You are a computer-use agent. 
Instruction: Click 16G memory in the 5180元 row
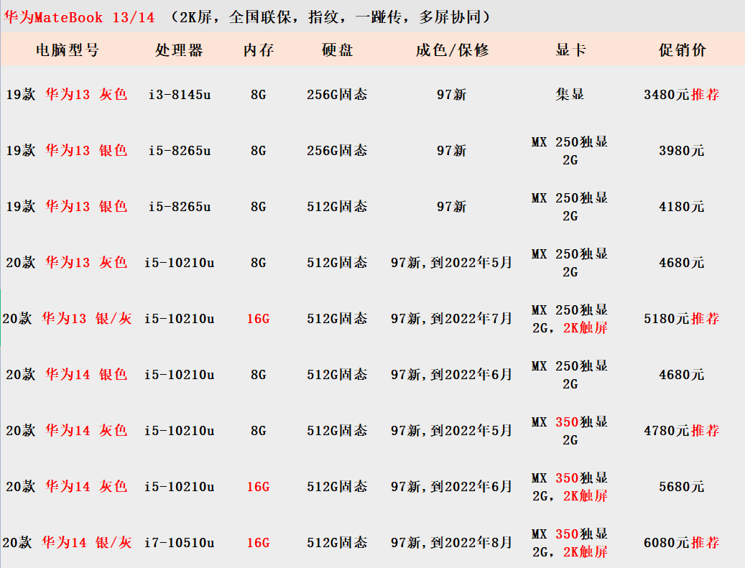pos(258,319)
